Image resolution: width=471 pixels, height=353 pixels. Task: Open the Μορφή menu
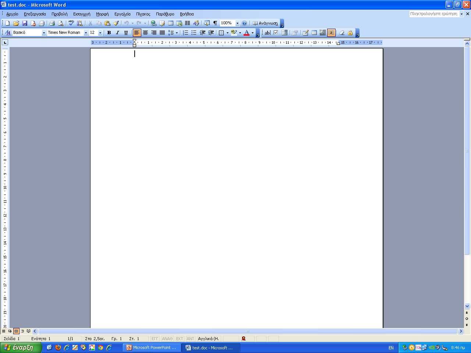click(102, 14)
